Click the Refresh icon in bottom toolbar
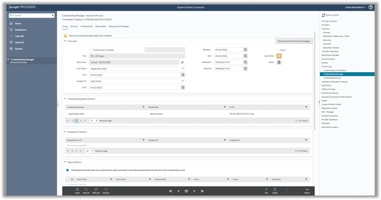381x200 pixels. [96, 191]
